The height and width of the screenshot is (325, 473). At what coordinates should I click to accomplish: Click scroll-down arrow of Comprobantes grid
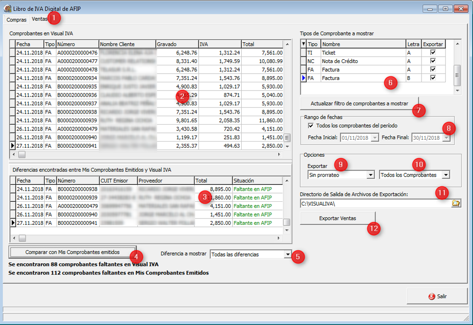[287, 146]
